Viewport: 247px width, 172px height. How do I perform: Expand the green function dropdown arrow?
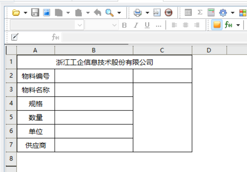tap(238, 25)
